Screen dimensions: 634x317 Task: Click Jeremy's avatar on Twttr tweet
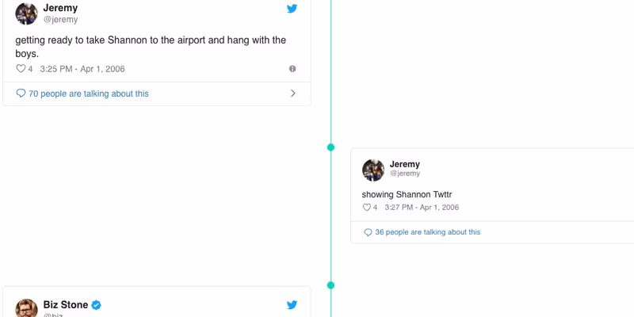373,170
